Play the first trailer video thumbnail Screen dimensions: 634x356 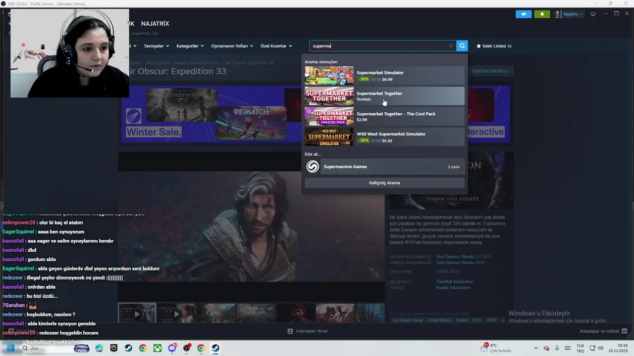[x=137, y=313]
